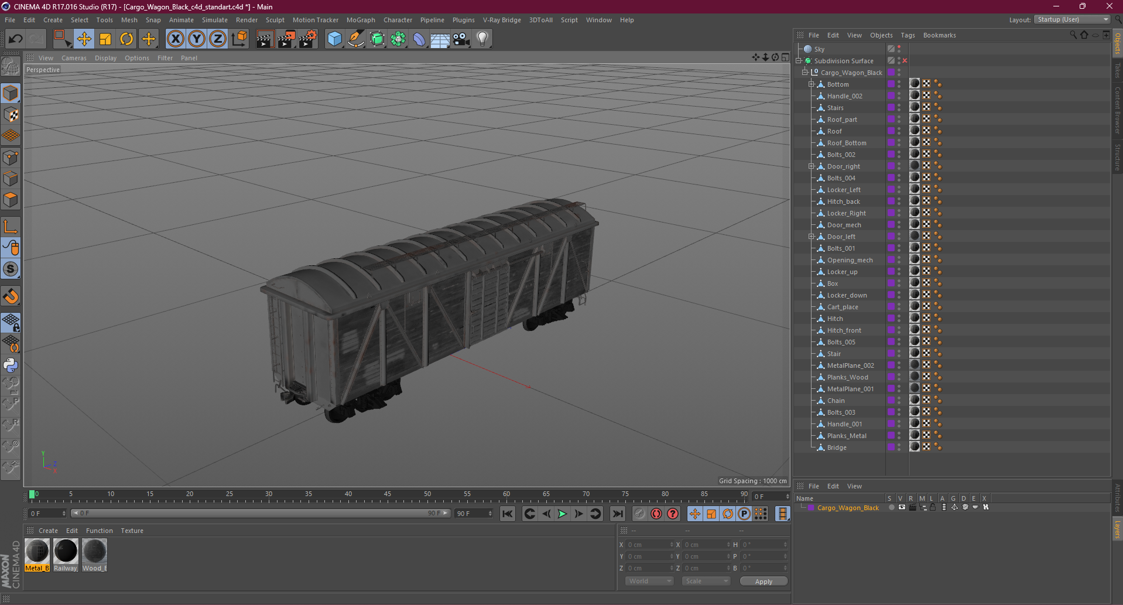Image resolution: width=1123 pixels, height=605 pixels.
Task: Switch to Model mode
Action: (x=11, y=93)
